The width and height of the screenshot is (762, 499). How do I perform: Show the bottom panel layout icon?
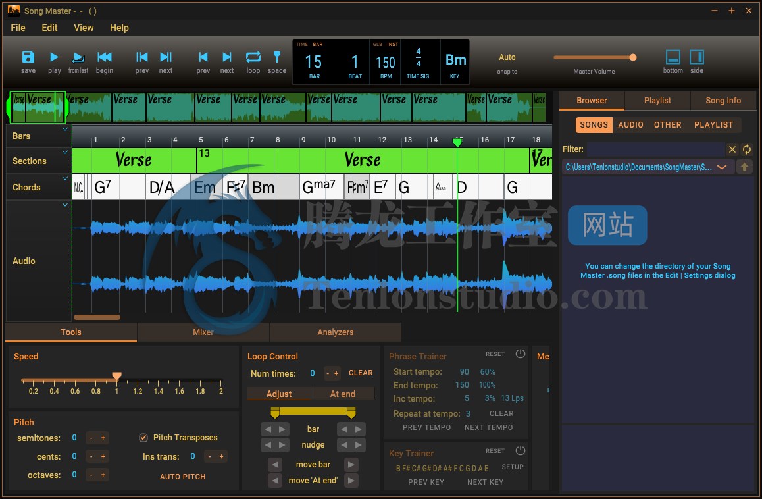pos(673,57)
